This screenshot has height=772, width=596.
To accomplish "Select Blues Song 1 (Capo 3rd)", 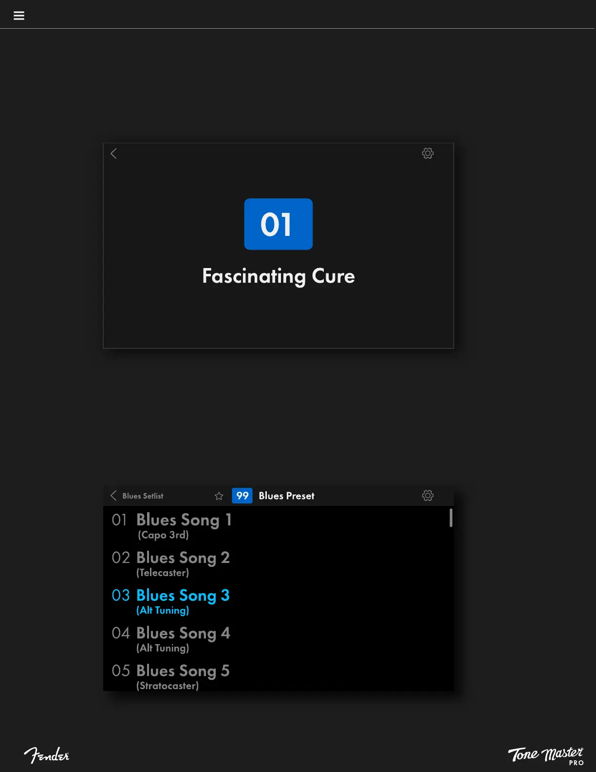I will point(184,525).
